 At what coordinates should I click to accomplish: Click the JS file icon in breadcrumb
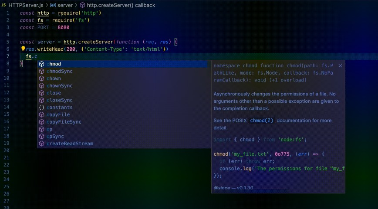[x=3, y=5]
